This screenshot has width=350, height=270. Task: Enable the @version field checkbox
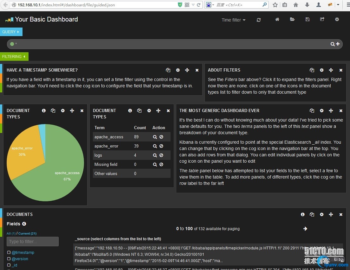pos(9,259)
